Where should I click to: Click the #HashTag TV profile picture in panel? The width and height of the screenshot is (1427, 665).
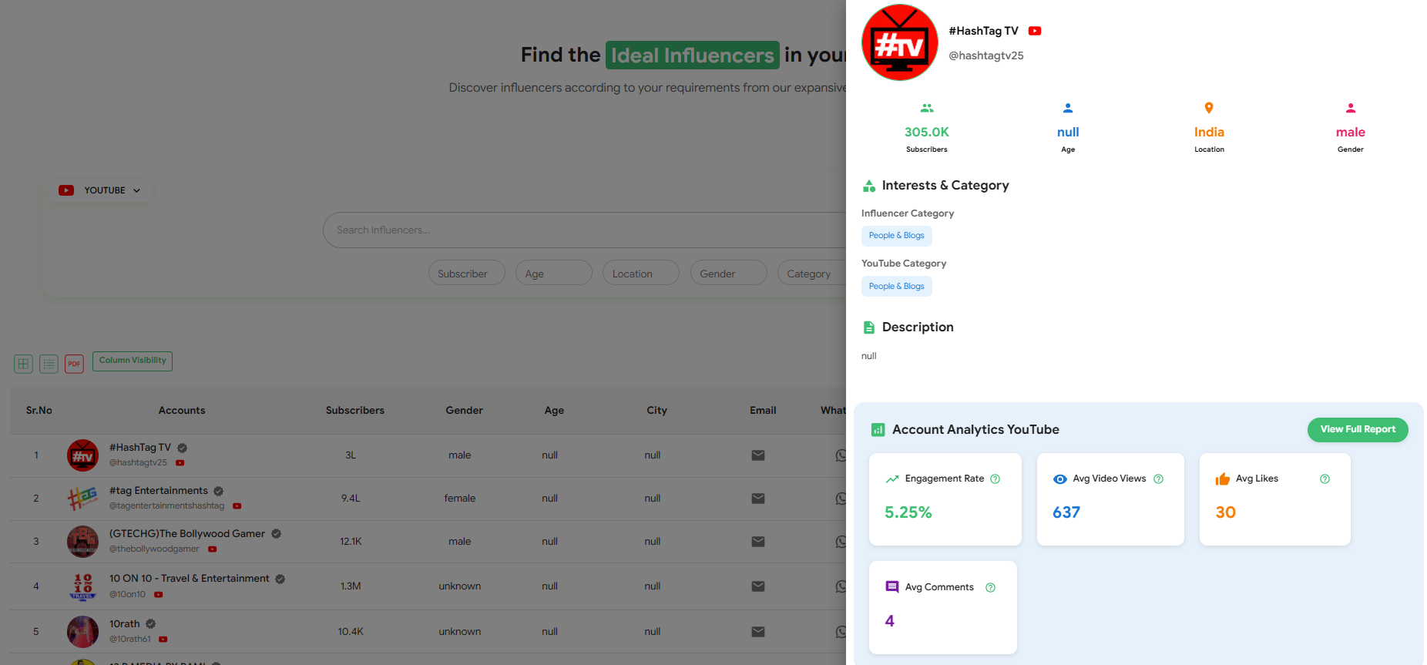(899, 42)
